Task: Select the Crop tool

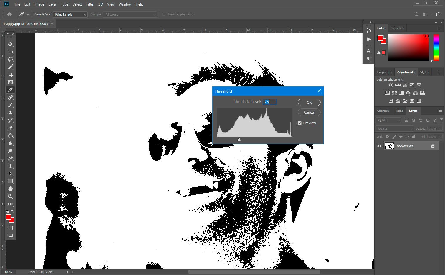Action: pos(10,74)
